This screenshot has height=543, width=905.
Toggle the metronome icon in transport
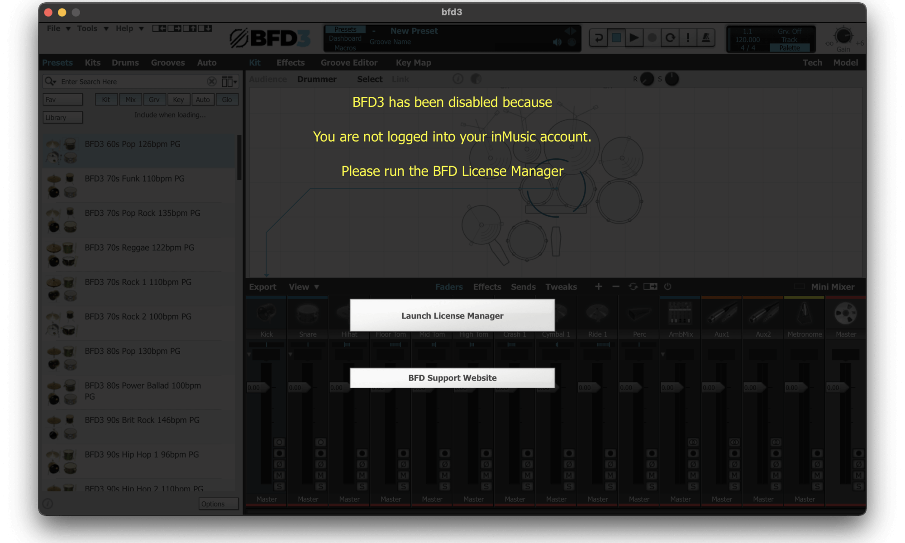click(x=706, y=38)
